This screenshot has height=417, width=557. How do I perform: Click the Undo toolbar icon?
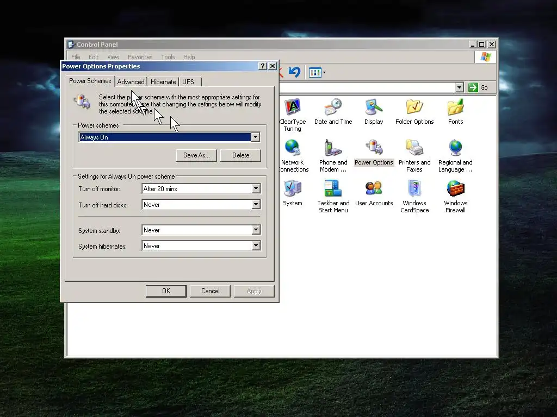pyautogui.click(x=294, y=72)
